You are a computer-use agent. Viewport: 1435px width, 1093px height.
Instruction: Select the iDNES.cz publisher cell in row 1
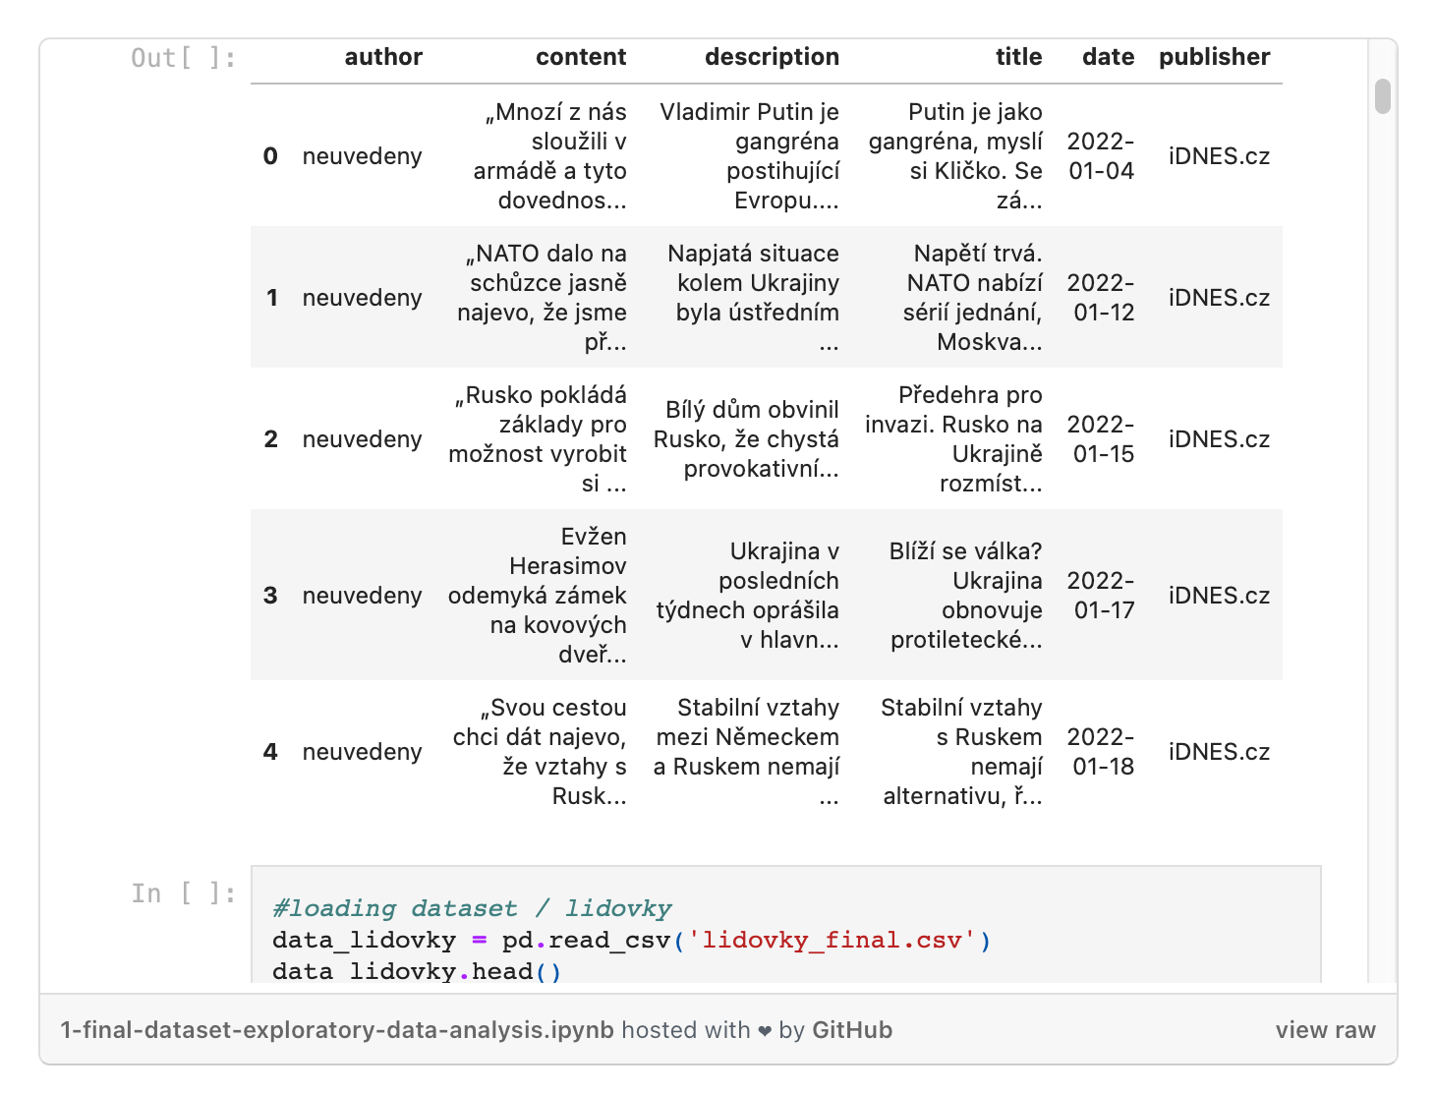point(1219,297)
